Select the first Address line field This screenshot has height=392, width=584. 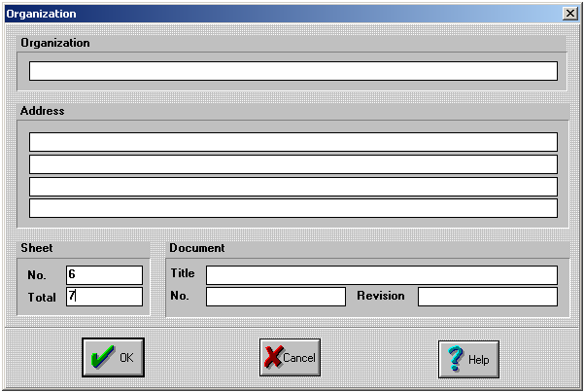click(293, 142)
